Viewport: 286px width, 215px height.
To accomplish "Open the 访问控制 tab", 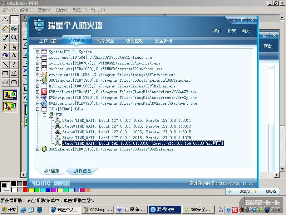I will 135,40.
